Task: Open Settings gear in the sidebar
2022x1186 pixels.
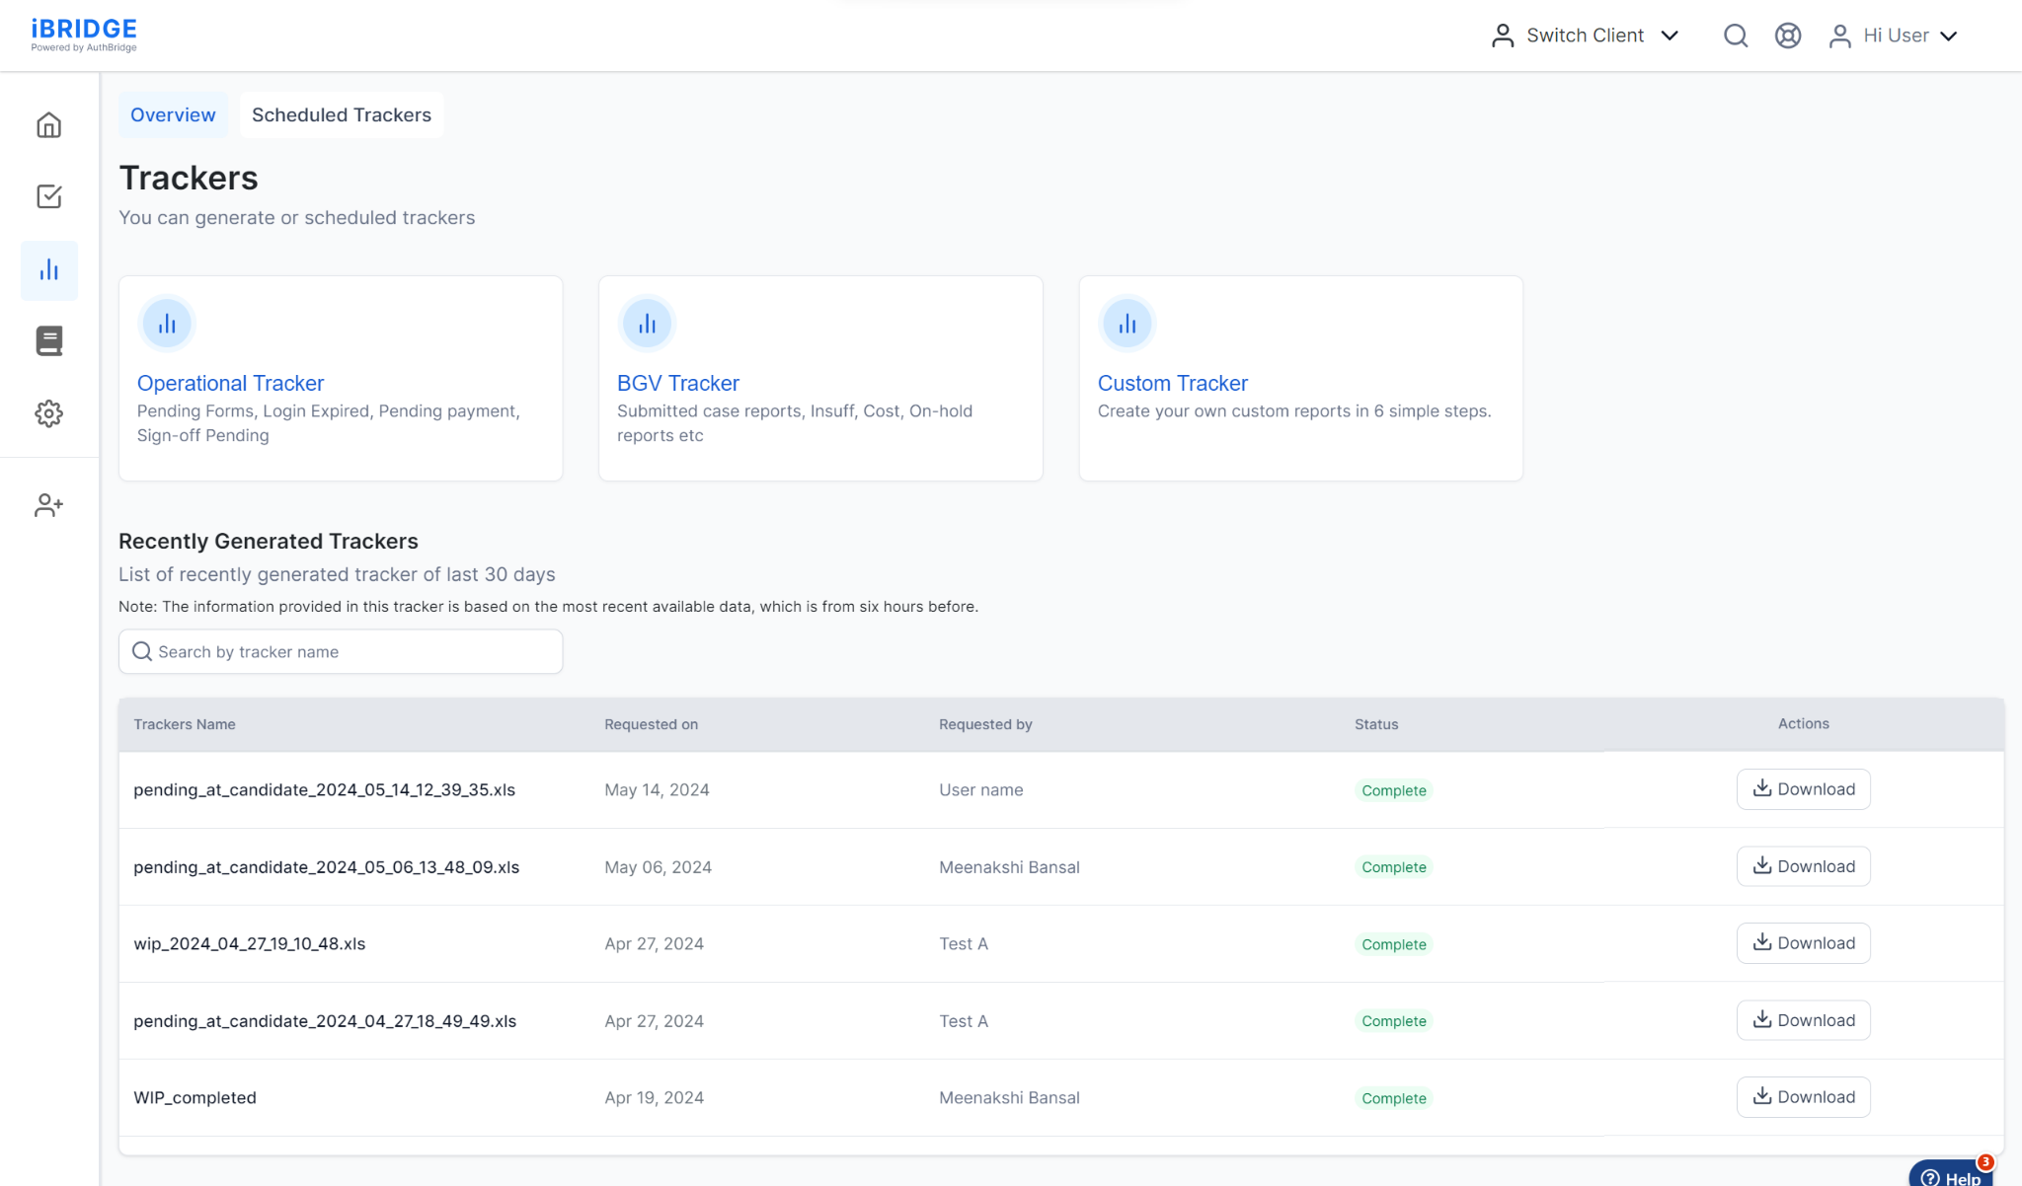Action: pos(48,414)
